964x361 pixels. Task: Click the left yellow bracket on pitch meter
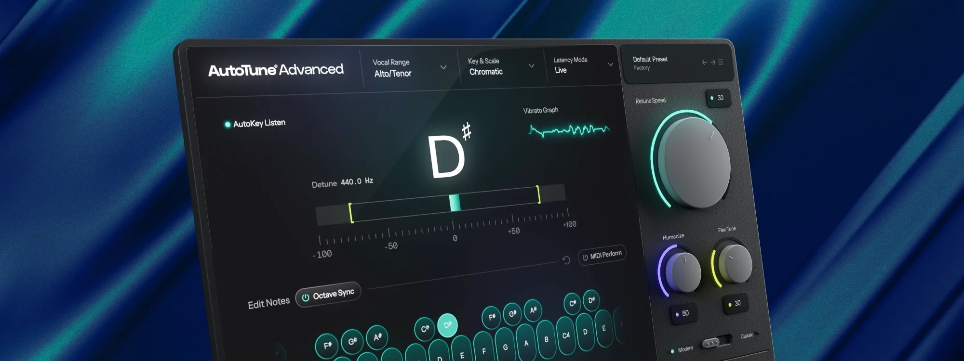coord(351,213)
